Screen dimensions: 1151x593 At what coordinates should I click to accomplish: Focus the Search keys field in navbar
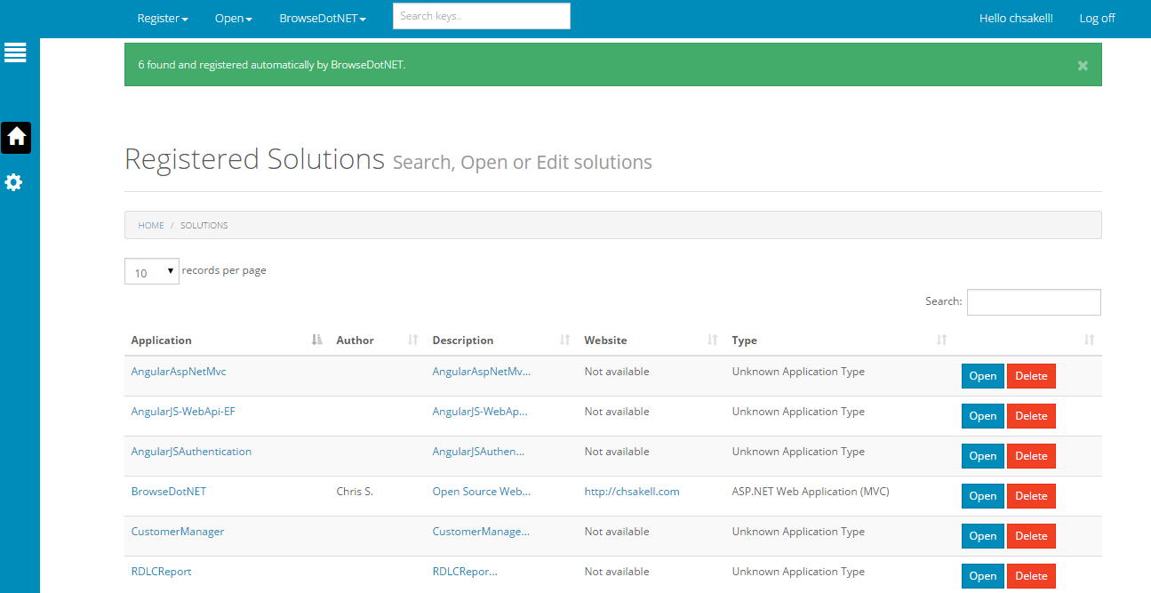point(481,16)
